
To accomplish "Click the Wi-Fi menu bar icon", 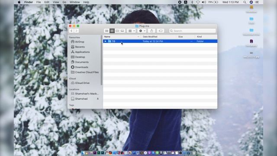I will [198, 2].
